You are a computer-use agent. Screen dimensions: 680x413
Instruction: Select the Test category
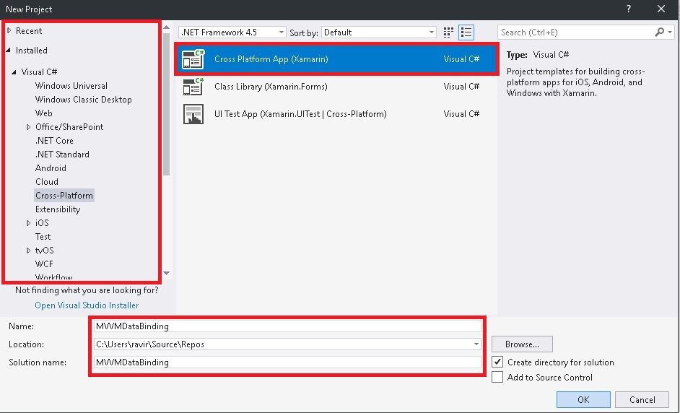(43, 236)
